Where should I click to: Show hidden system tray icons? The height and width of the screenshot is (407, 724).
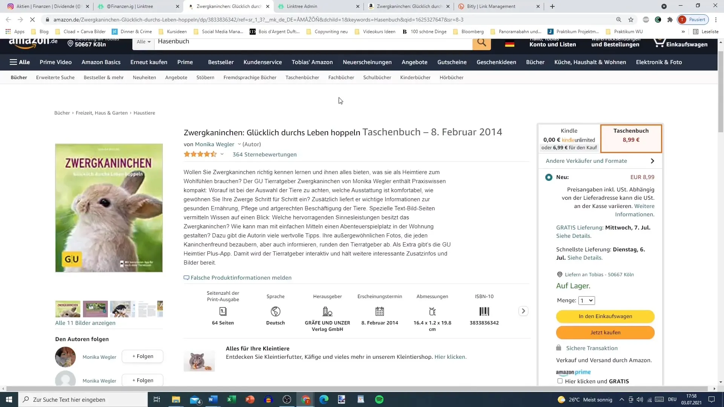[621, 399]
